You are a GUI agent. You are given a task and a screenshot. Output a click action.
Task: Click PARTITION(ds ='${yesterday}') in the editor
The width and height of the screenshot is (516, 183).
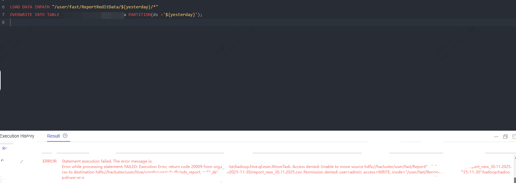(164, 14)
